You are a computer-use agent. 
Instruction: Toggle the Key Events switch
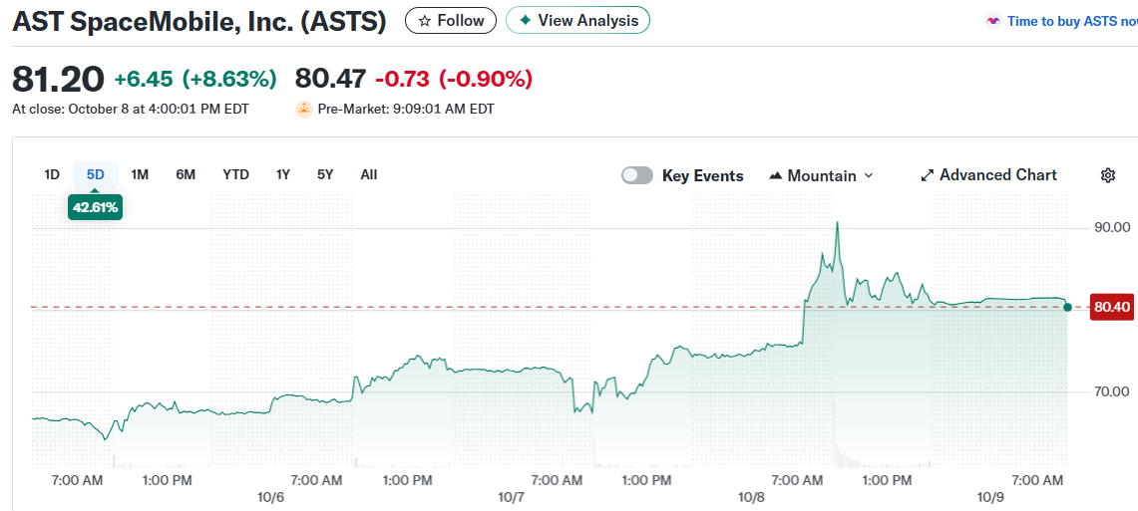(637, 175)
